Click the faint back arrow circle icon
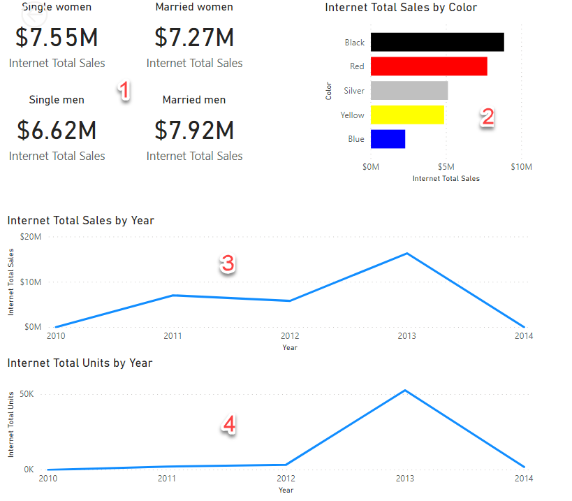 click(x=34, y=15)
